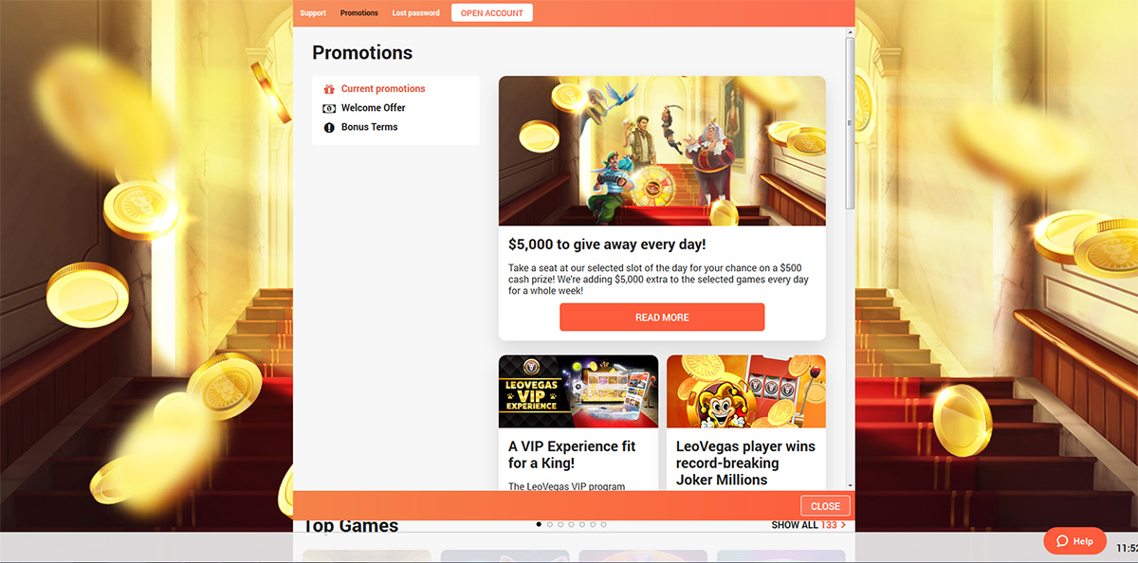Viewport: 1138px width, 563px height.
Task: Click the OPEN ACCOUNT button
Action: point(492,13)
